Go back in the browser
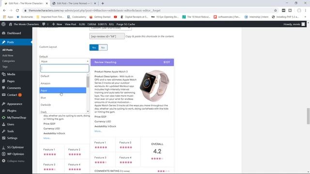310x174 pixels. click(x=4, y=11)
